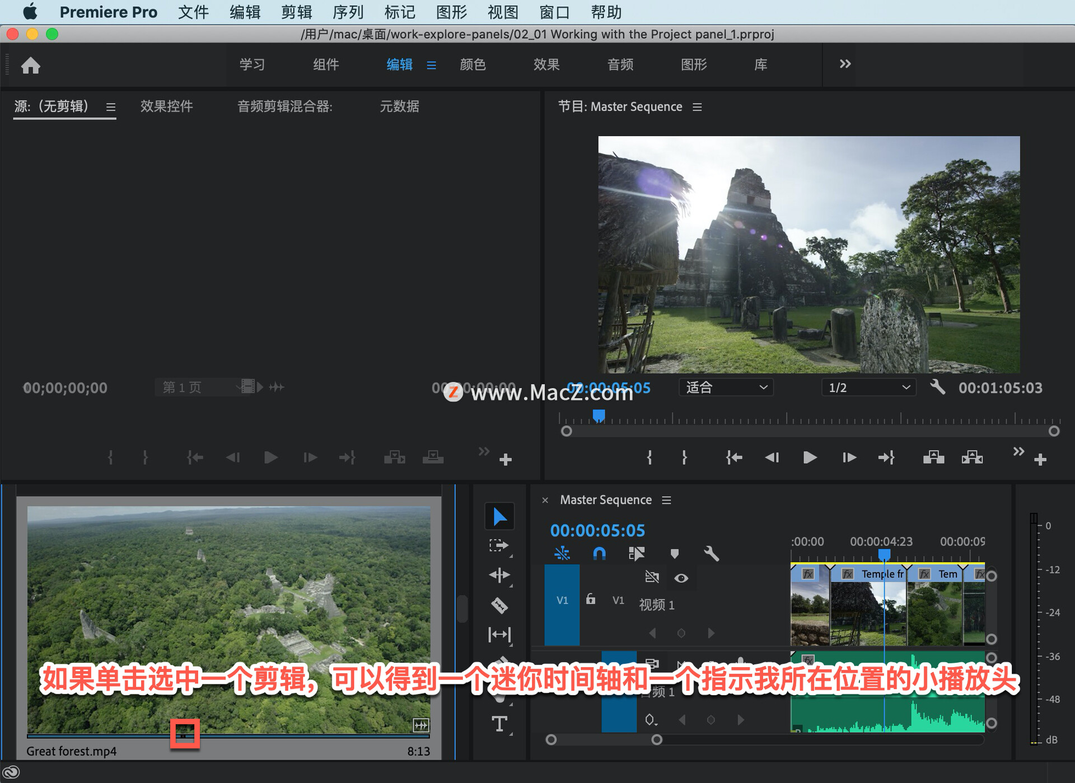Toggle V1 sync lock
1075x783 pixels.
[652, 577]
